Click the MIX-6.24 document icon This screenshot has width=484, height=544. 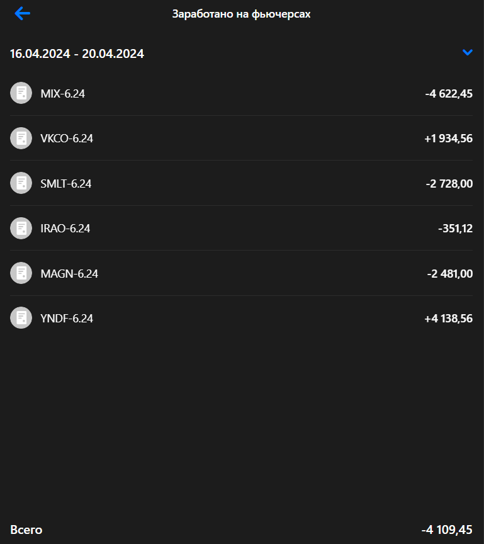[x=21, y=93]
